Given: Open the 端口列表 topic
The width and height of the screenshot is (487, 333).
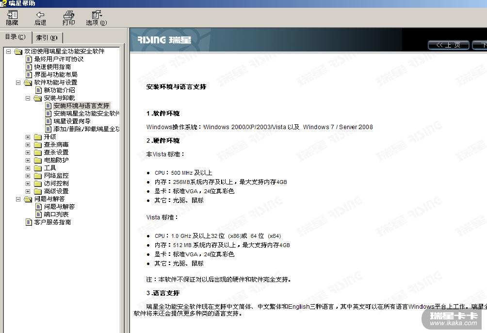Looking at the screenshot, I should pyautogui.click(x=56, y=215).
